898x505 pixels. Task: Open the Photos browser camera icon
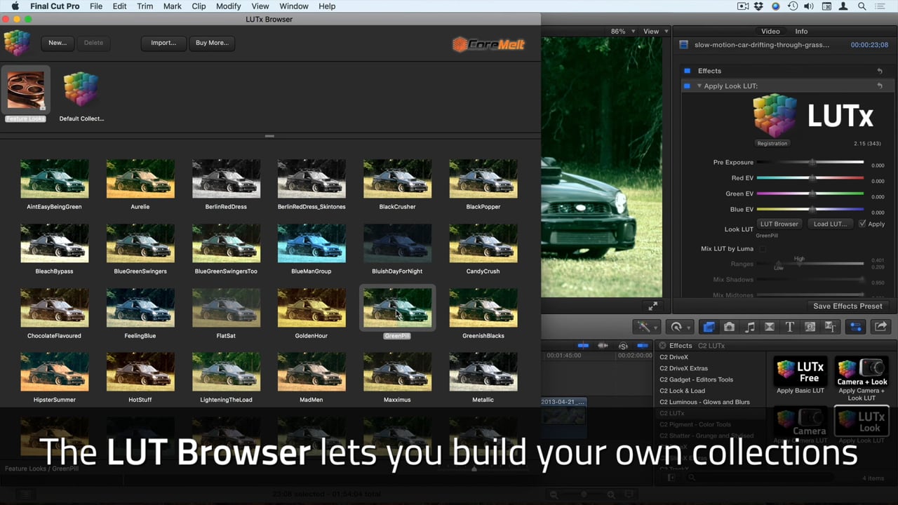(729, 327)
